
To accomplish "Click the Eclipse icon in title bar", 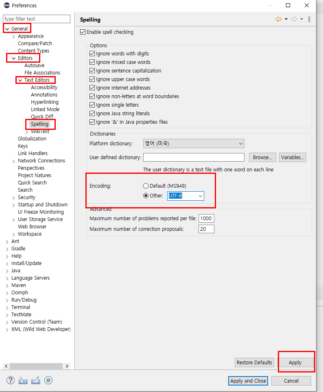I will 7,5.
